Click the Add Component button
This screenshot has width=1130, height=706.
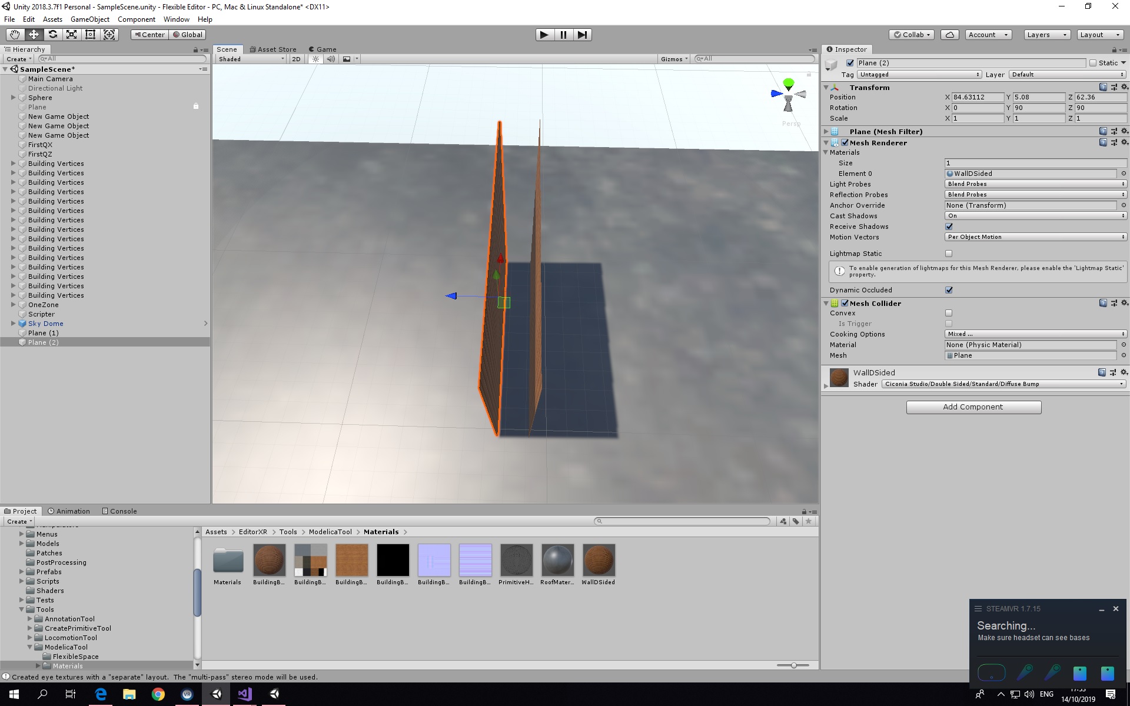pyautogui.click(x=973, y=407)
